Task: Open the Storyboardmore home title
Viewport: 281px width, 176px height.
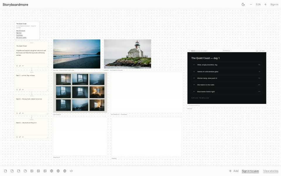Action: coord(16,4)
